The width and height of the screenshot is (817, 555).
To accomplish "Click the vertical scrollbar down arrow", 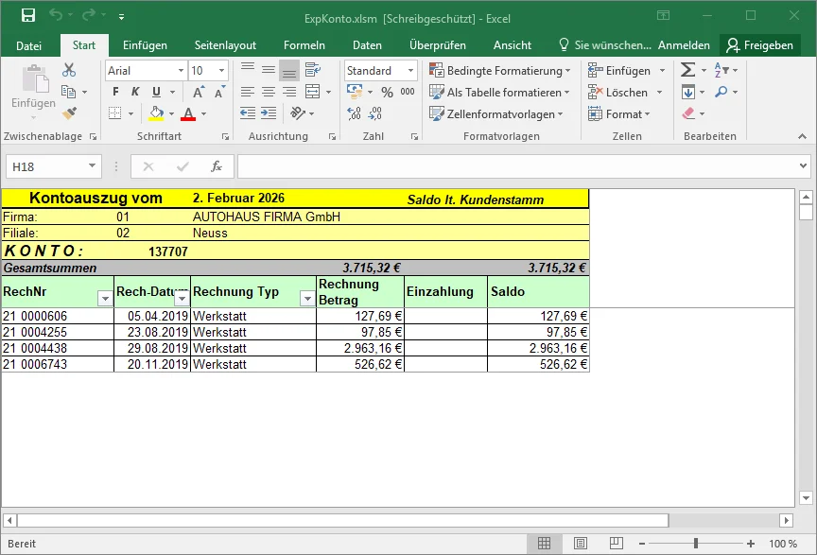I will point(806,498).
